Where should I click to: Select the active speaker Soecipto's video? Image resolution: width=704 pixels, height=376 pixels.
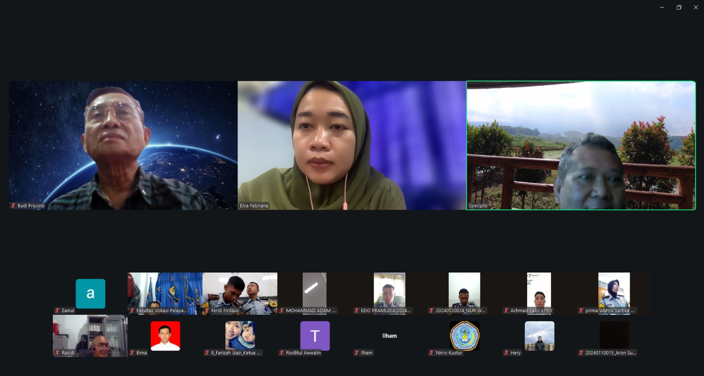coord(581,145)
